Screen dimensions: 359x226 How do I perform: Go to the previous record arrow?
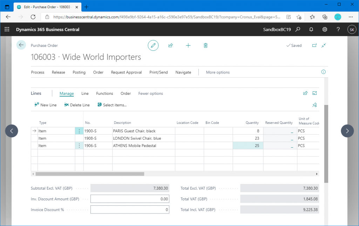(x=12, y=131)
